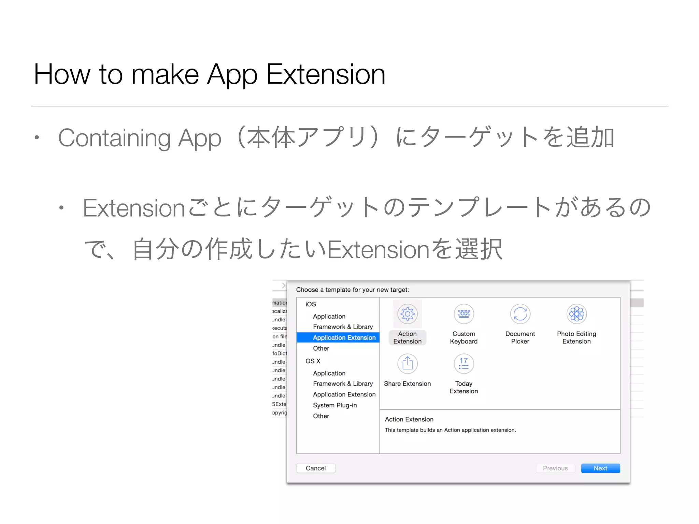The image size is (699, 524).
Task: Click the 'How to make App Extension' slide title
Action: tap(210, 75)
